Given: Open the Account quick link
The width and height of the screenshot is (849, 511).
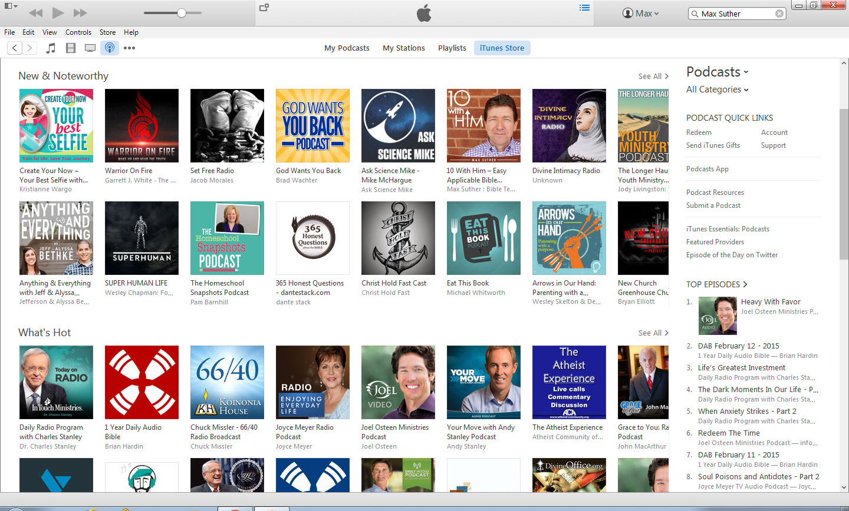Looking at the screenshot, I should tap(774, 132).
